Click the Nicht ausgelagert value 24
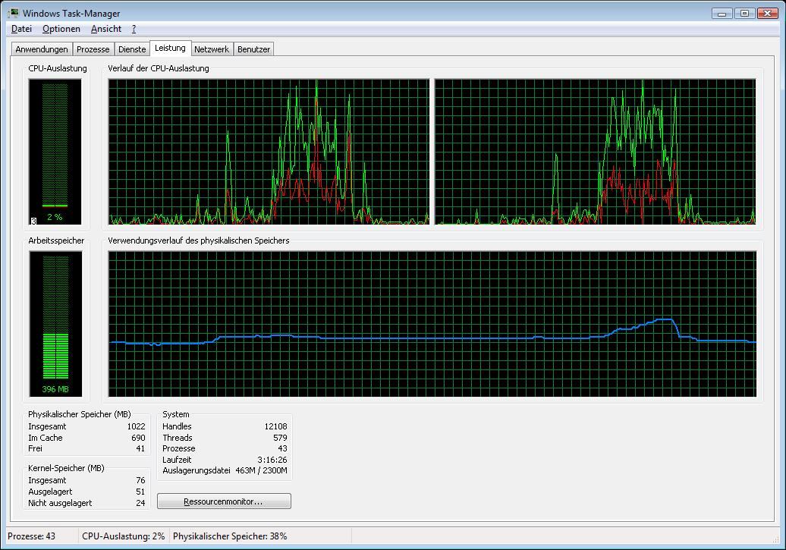This screenshot has width=786, height=550. tap(140, 503)
